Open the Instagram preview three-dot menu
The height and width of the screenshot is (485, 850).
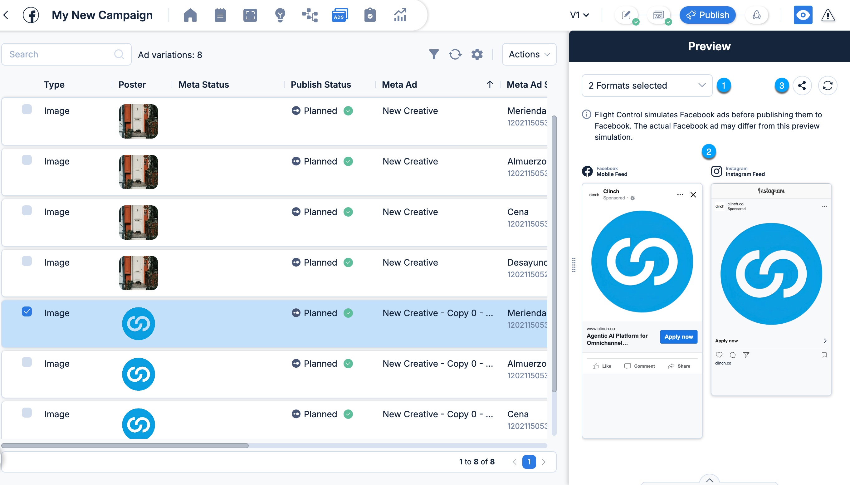pyautogui.click(x=824, y=206)
